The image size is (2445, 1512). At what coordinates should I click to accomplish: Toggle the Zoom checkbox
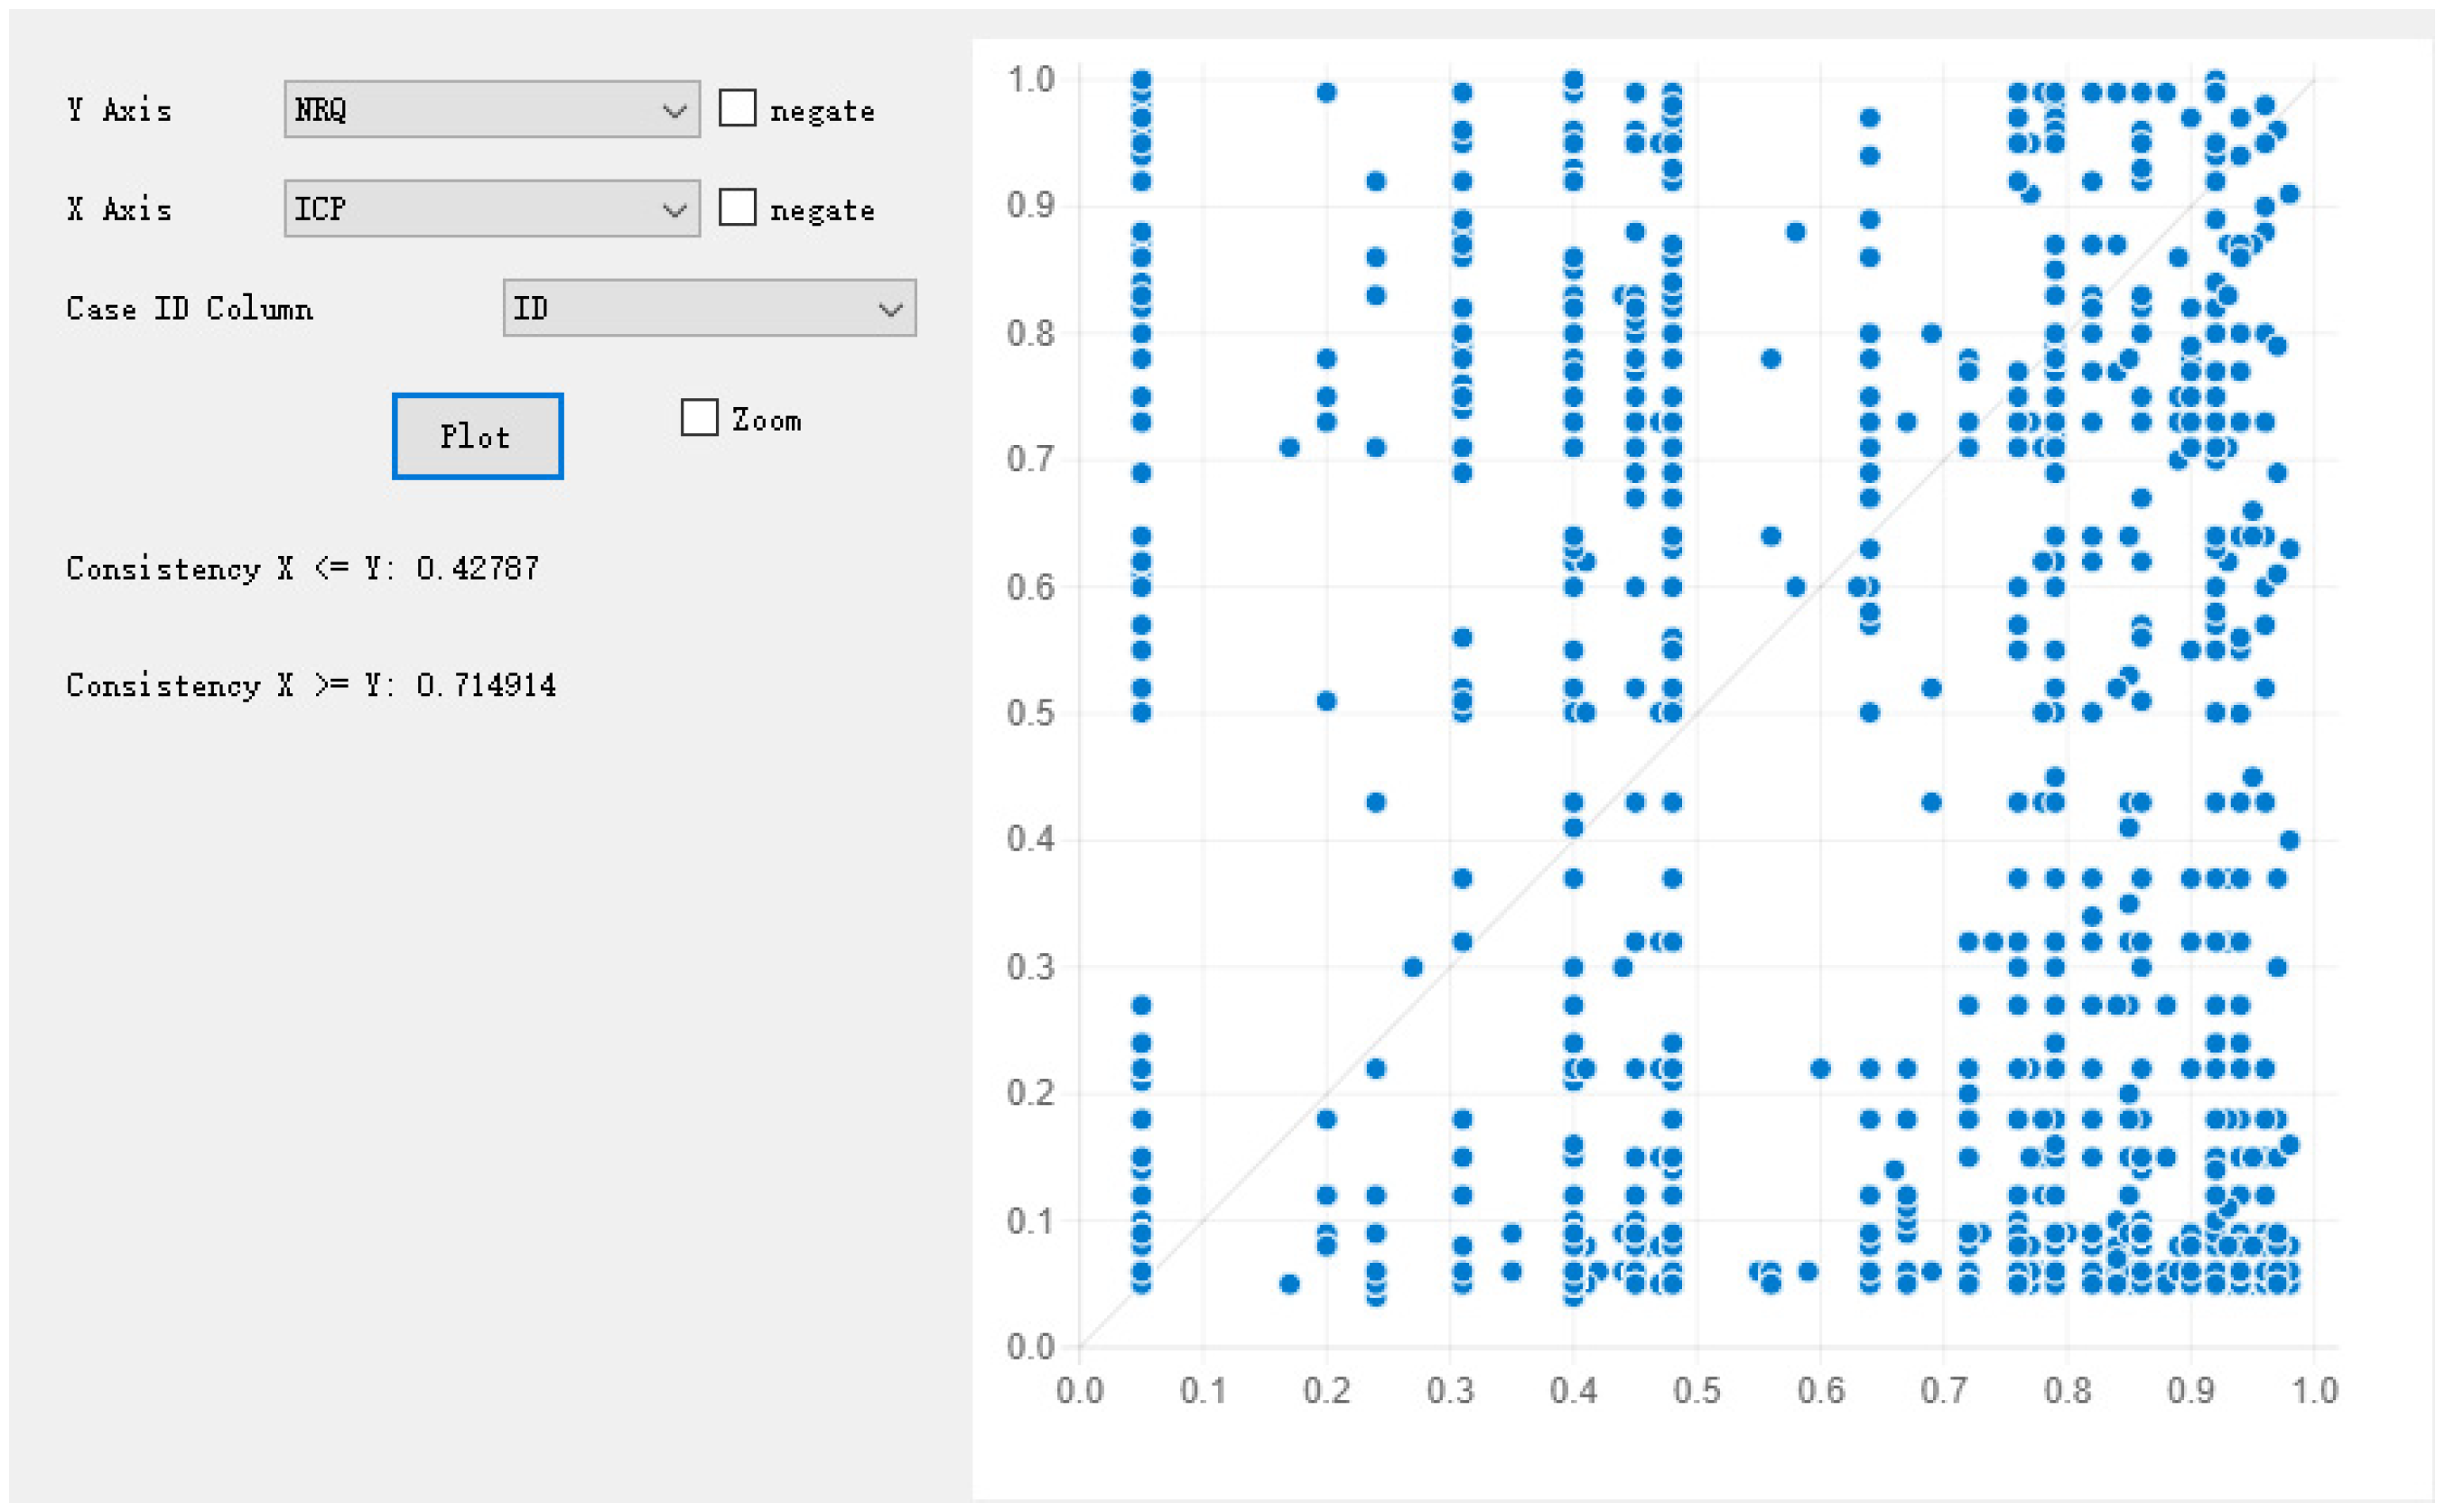click(x=699, y=417)
